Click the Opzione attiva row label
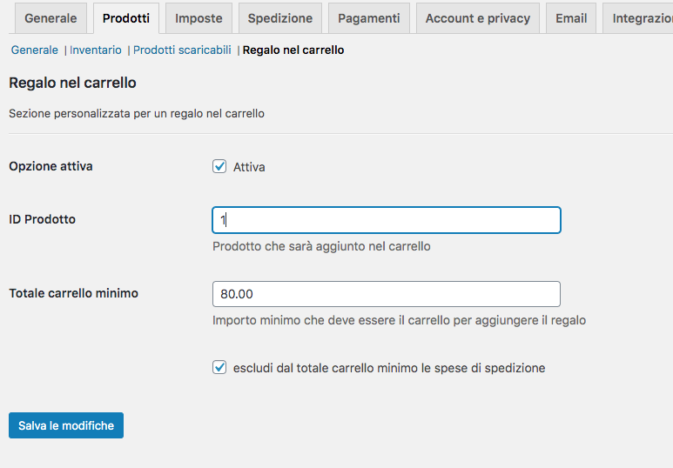Viewport: 673px width, 468px height. (x=50, y=166)
